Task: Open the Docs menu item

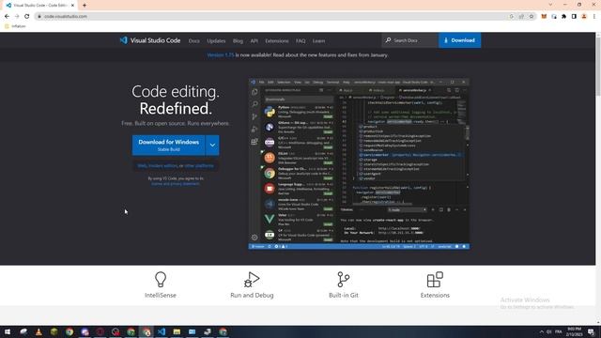Action: pos(194,41)
